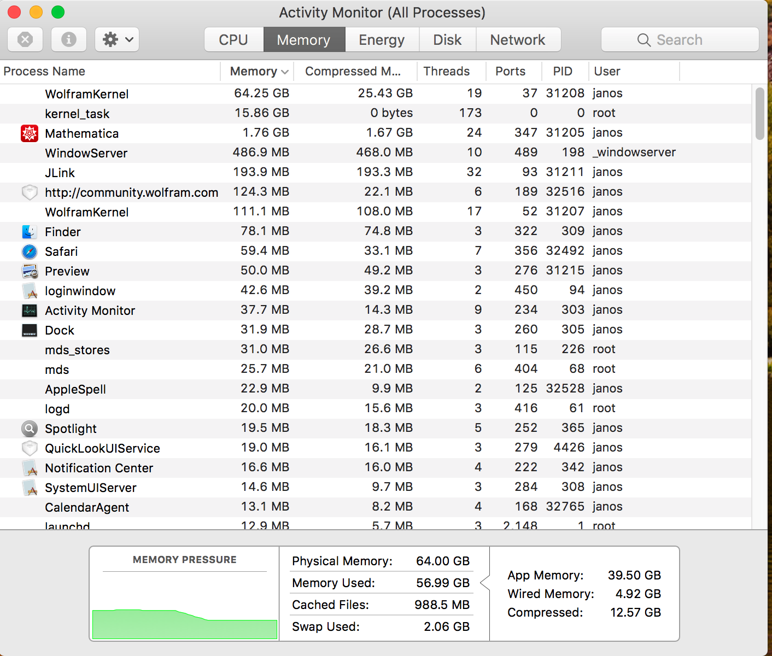
Task: Open the Network tab
Action: [x=518, y=39]
